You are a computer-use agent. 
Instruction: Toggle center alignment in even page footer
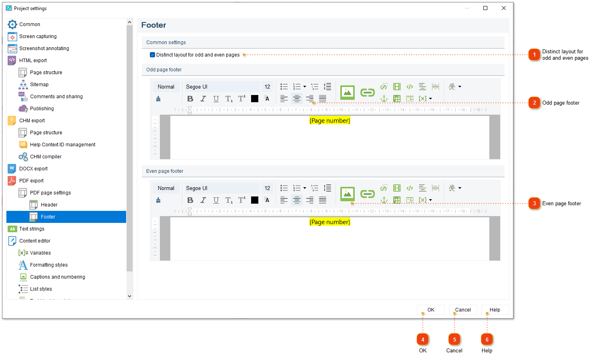tap(297, 200)
